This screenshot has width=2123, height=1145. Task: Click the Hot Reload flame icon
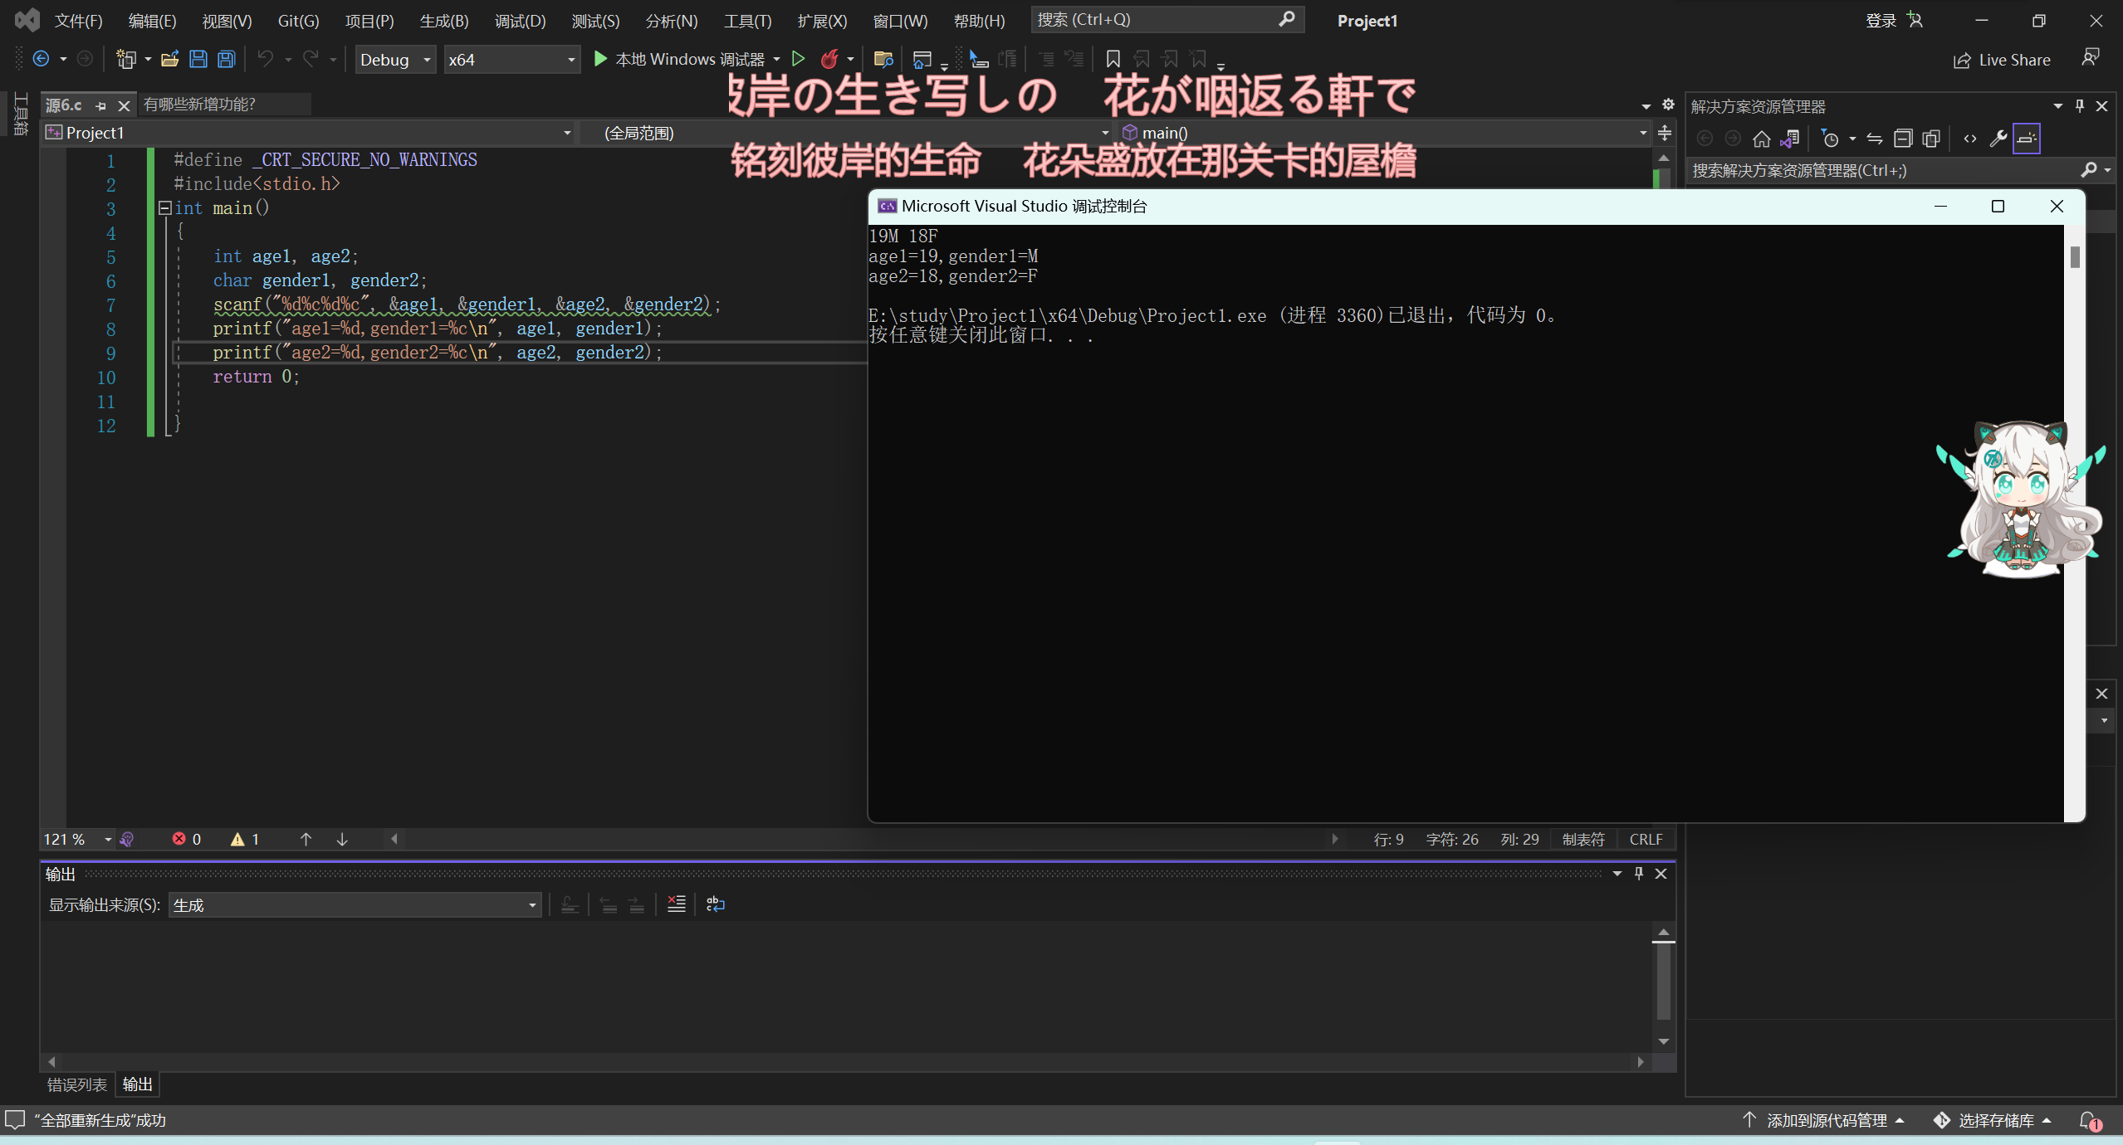[x=829, y=59]
